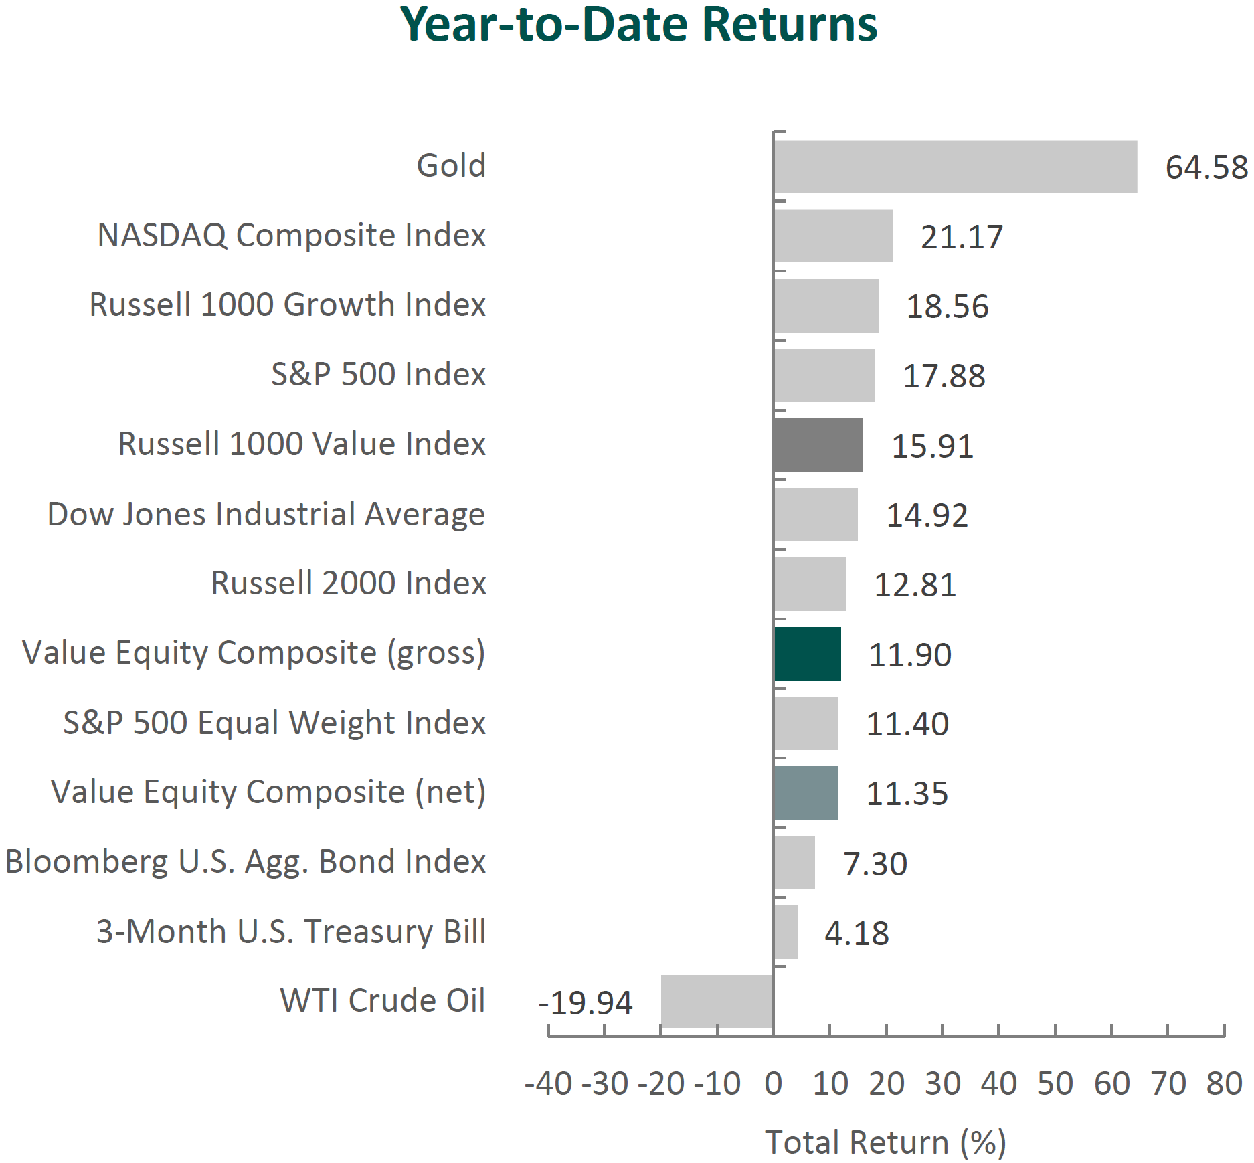The image size is (1254, 1163).
Task: Click the Dow Jones Industrial Average label
Action: click(x=266, y=515)
